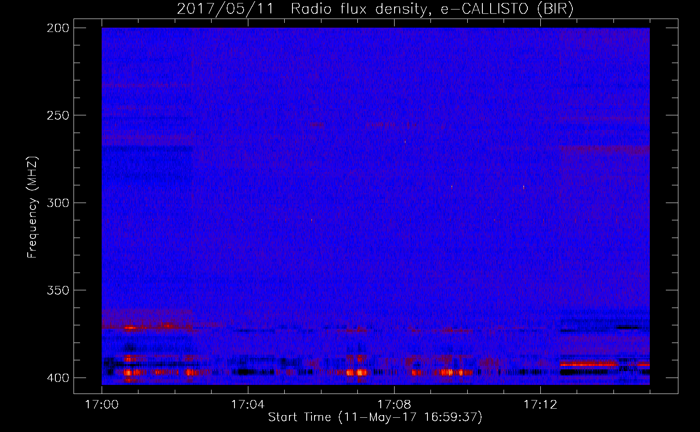Select the 'Frequency (MHZ)' axis label

click(x=32, y=207)
